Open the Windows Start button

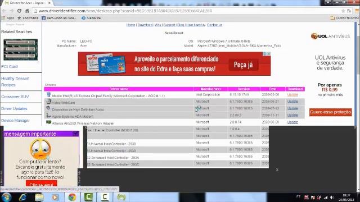click(6, 197)
